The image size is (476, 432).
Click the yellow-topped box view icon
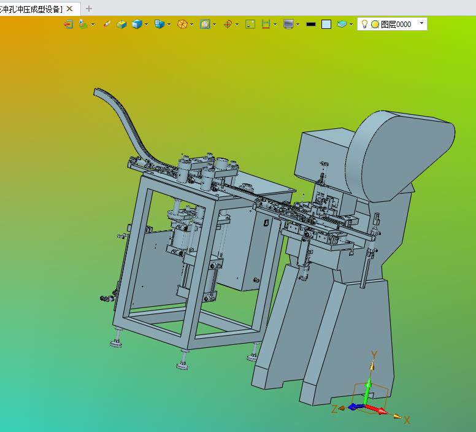point(121,24)
